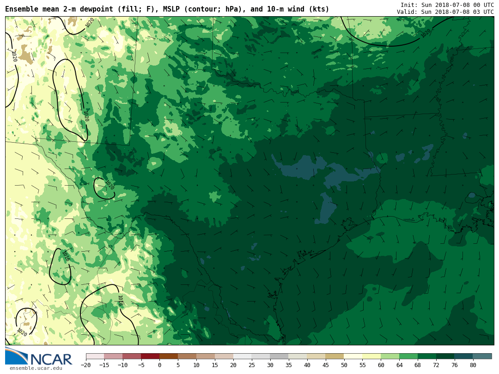This screenshot has width=499, height=374.
Task: Pick the beige swatch between 40 and 45
Action: pyautogui.click(x=316, y=356)
